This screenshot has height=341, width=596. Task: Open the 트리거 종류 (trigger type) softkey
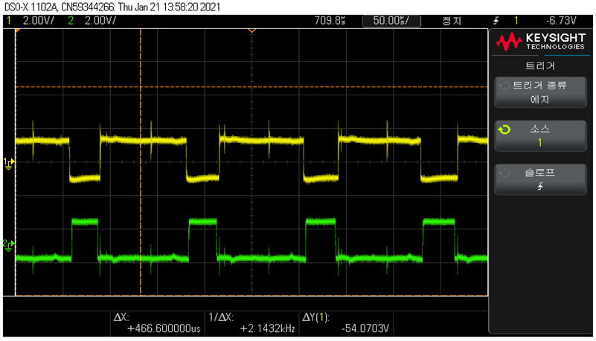540,92
